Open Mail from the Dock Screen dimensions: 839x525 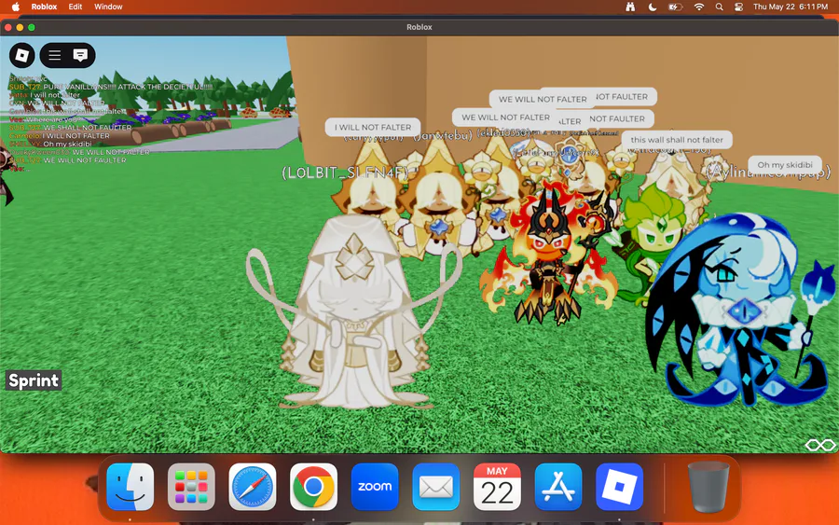(x=435, y=487)
